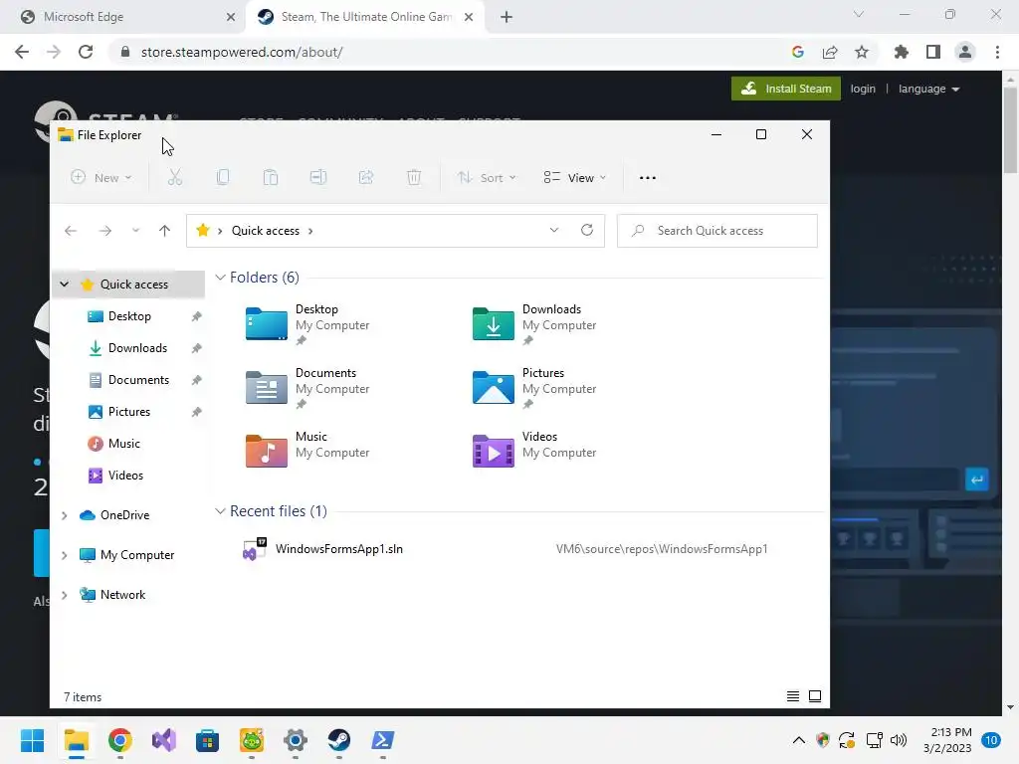The width and height of the screenshot is (1019, 764).
Task: Show hidden icons in system tray
Action: click(x=799, y=740)
